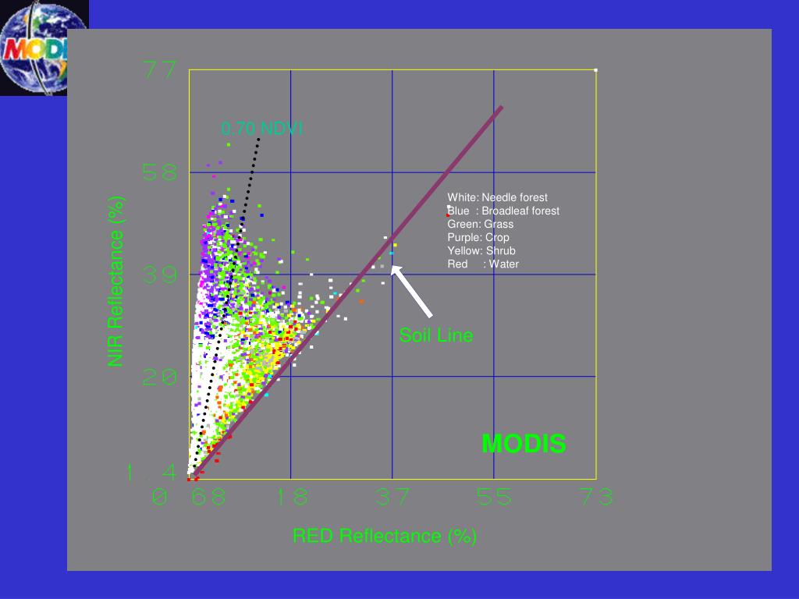Click the '0.70 NDVI' label

(262, 129)
